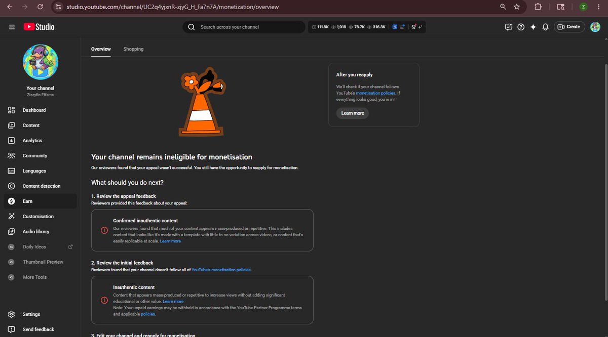Viewport: 608px width, 337px height.
Task: Open Analytics in the sidebar
Action: coord(40,140)
